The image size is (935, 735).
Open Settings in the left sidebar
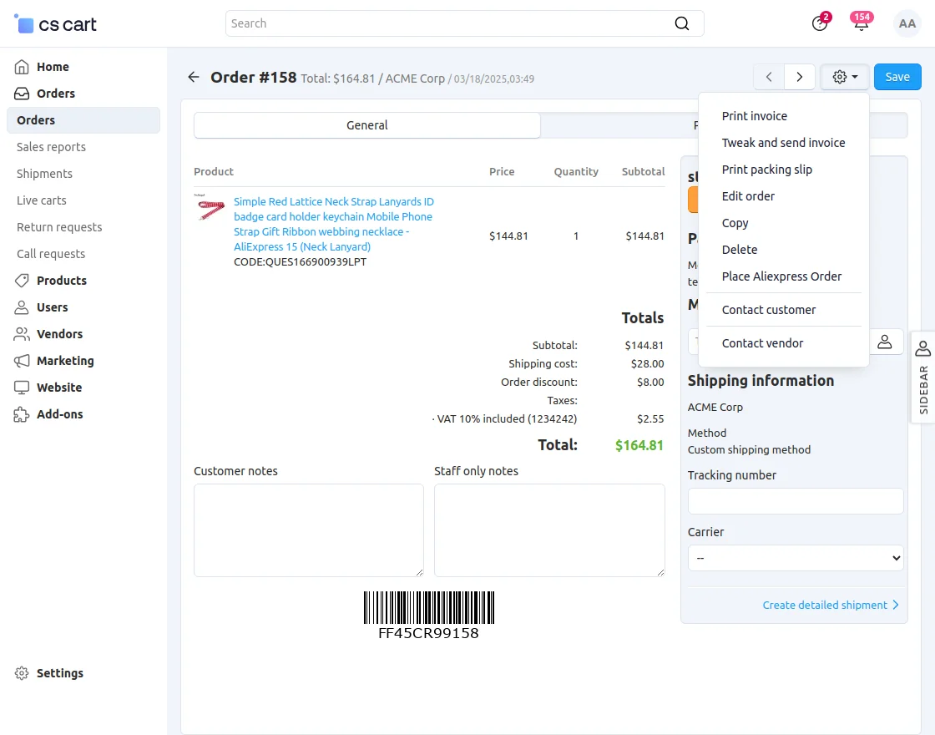(x=60, y=673)
